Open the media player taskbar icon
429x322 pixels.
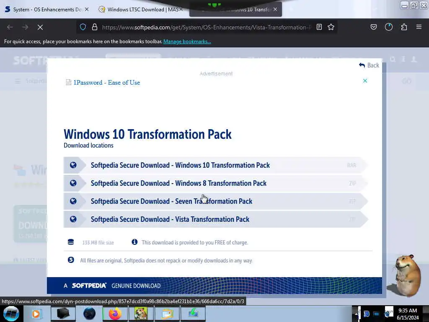pyautogui.click(x=36, y=314)
